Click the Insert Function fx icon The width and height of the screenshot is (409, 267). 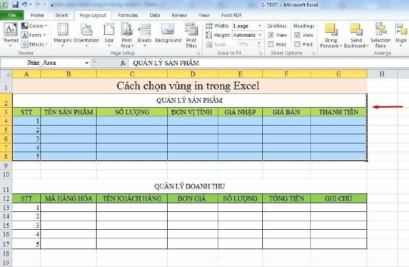pos(123,63)
